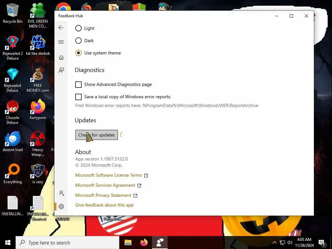
Task: Select the fat like darkok shortcut
Action: point(38,45)
